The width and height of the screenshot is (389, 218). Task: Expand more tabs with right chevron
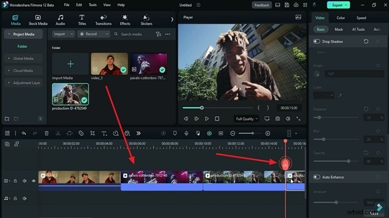[x=172, y=19]
